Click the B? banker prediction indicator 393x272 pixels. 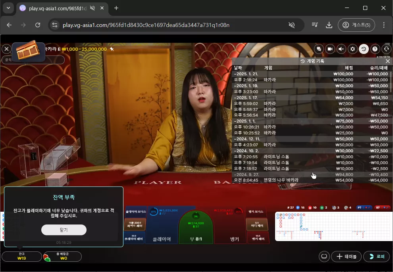[x=382, y=207]
